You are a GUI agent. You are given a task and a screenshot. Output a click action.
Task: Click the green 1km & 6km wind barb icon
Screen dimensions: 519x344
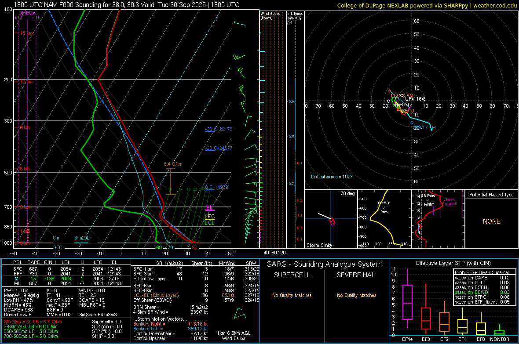click(240, 314)
